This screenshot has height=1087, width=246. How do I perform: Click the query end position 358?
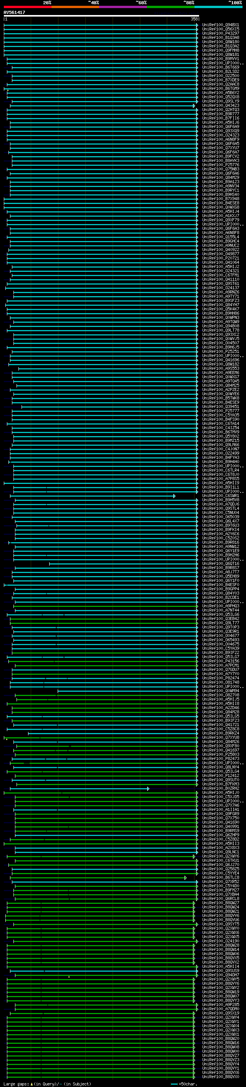(x=194, y=19)
